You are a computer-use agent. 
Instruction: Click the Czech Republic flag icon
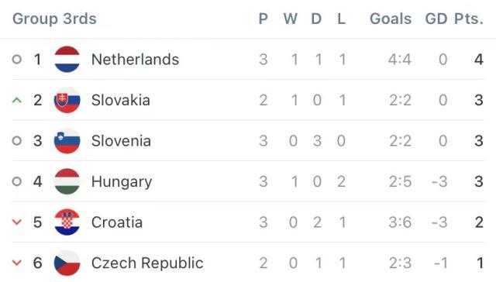(x=67, y=263)
